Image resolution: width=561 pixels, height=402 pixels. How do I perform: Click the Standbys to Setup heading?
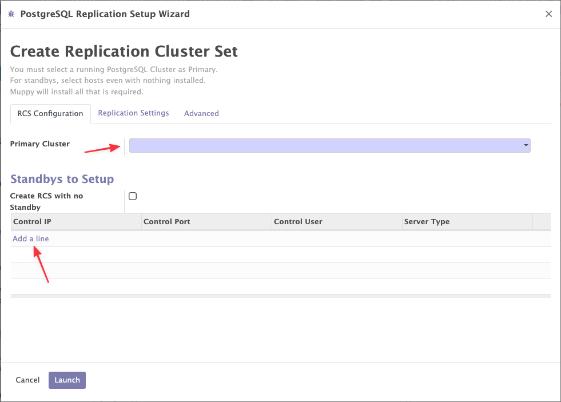click(x=62, y=179)
